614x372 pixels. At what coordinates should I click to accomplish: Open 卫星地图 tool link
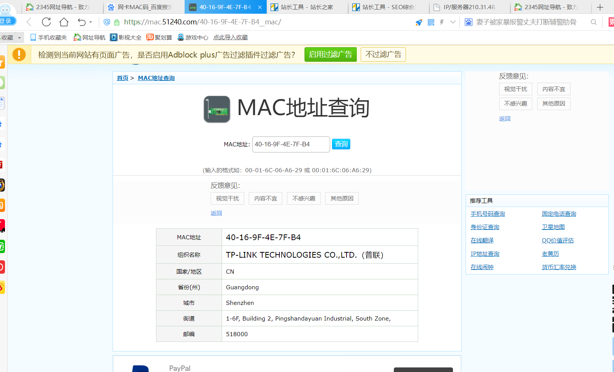(x=553, y=227)
